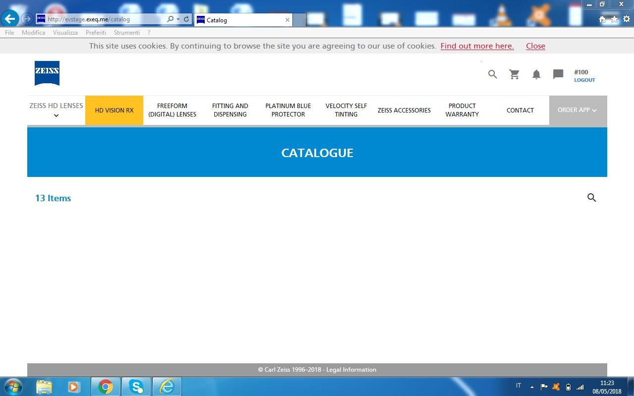Select the HD VISION RX tab
Viewport: 634px width, 396px height.
click(x=114, y=110)
